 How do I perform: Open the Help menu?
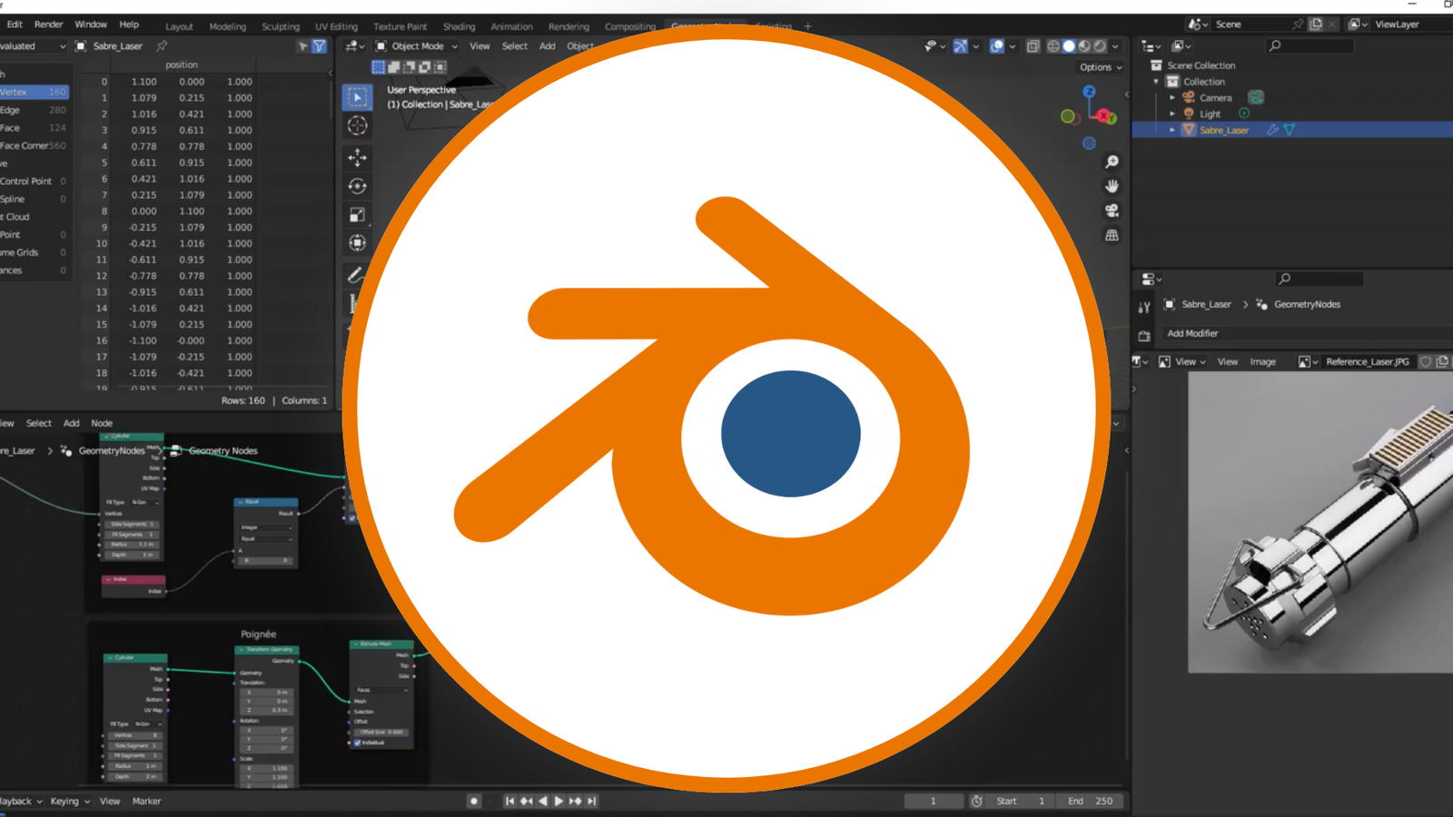coord(129,25)
